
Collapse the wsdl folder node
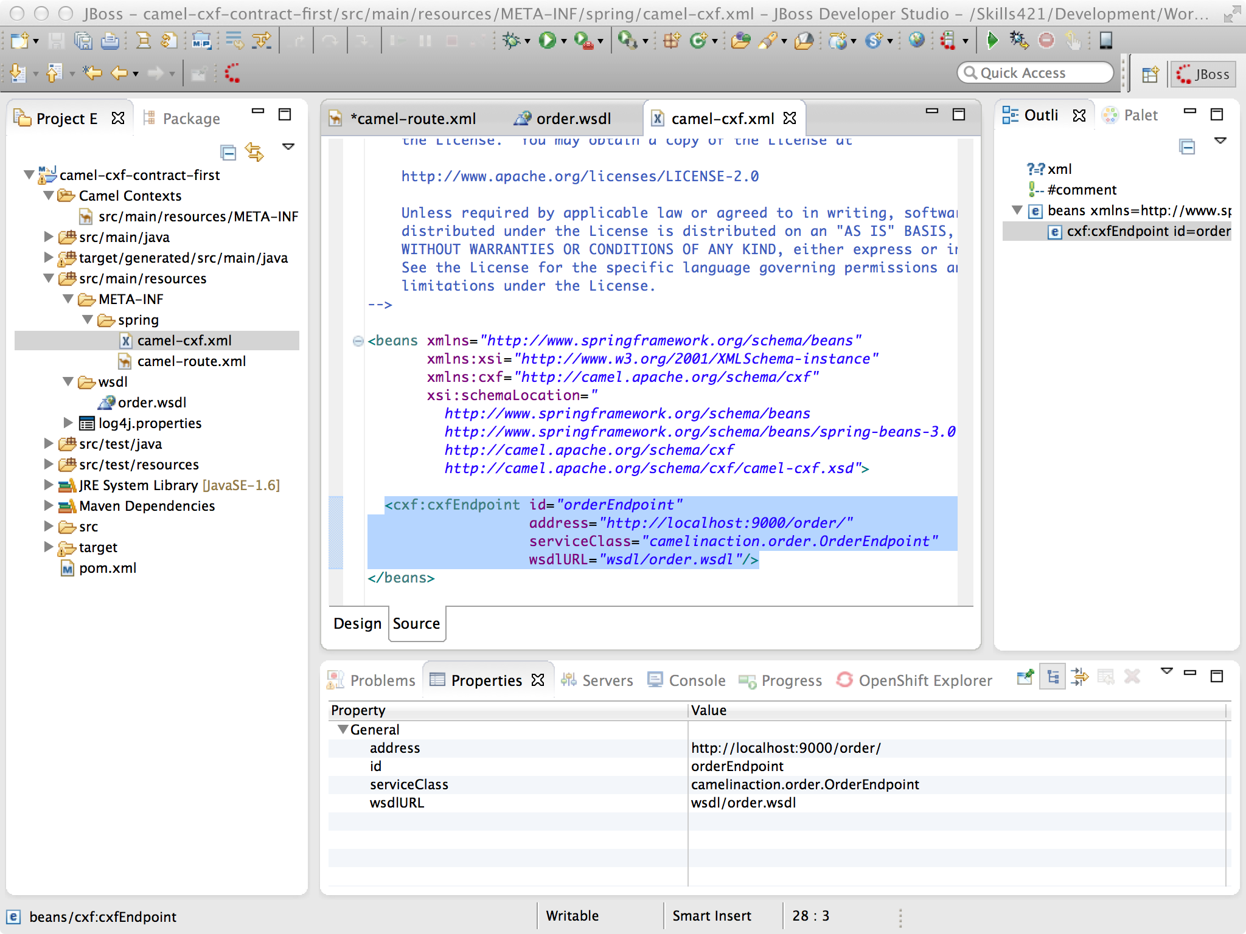[x=68, y=382]
